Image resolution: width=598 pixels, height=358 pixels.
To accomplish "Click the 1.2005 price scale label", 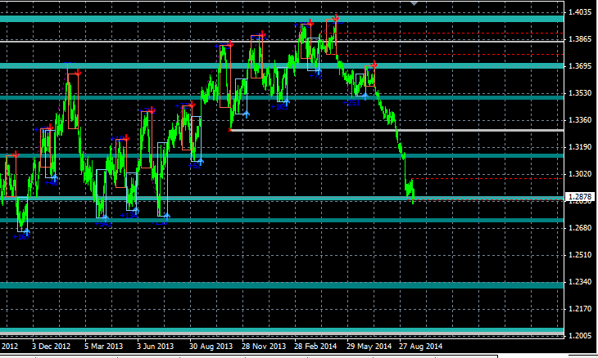I will pyautogui.click(x=579, y=336).
